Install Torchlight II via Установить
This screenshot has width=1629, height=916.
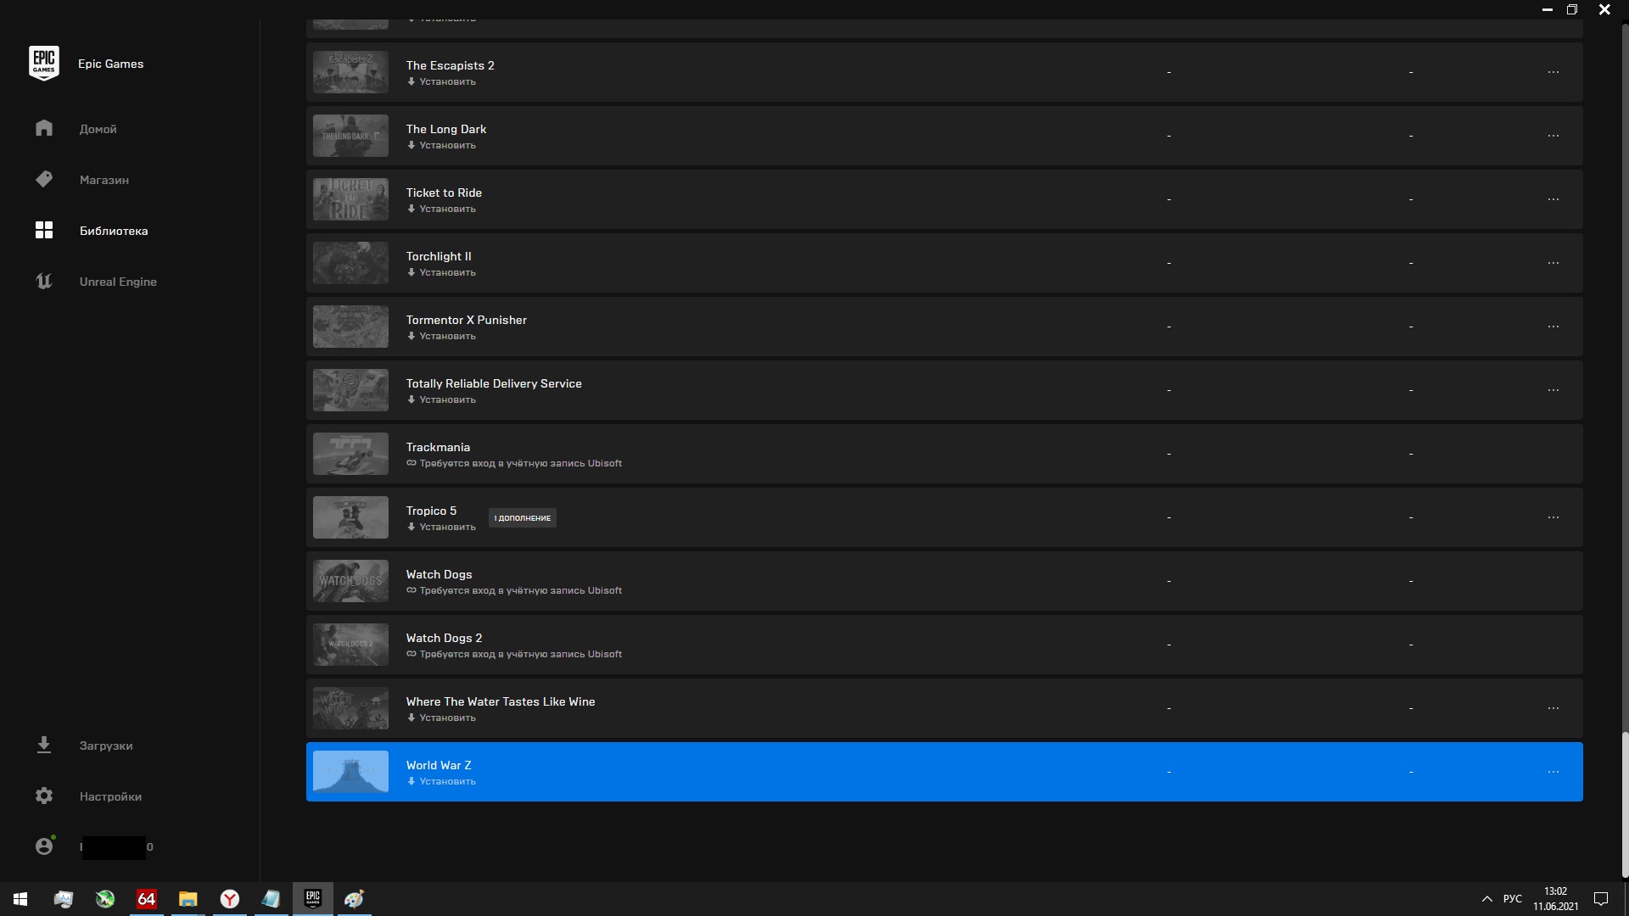[441, 273]
